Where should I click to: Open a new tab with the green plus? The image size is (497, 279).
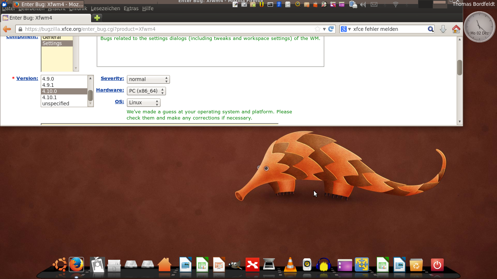pyautogui.click(x=97, y=18)
